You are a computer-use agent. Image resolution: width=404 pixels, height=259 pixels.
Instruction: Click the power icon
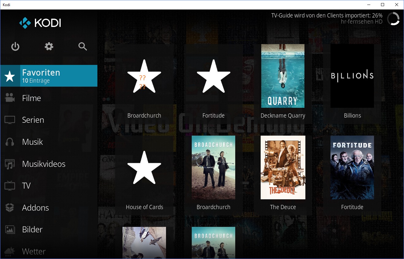(x=15, y=47)
